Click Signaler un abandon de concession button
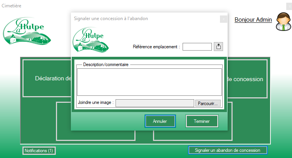 227,150
